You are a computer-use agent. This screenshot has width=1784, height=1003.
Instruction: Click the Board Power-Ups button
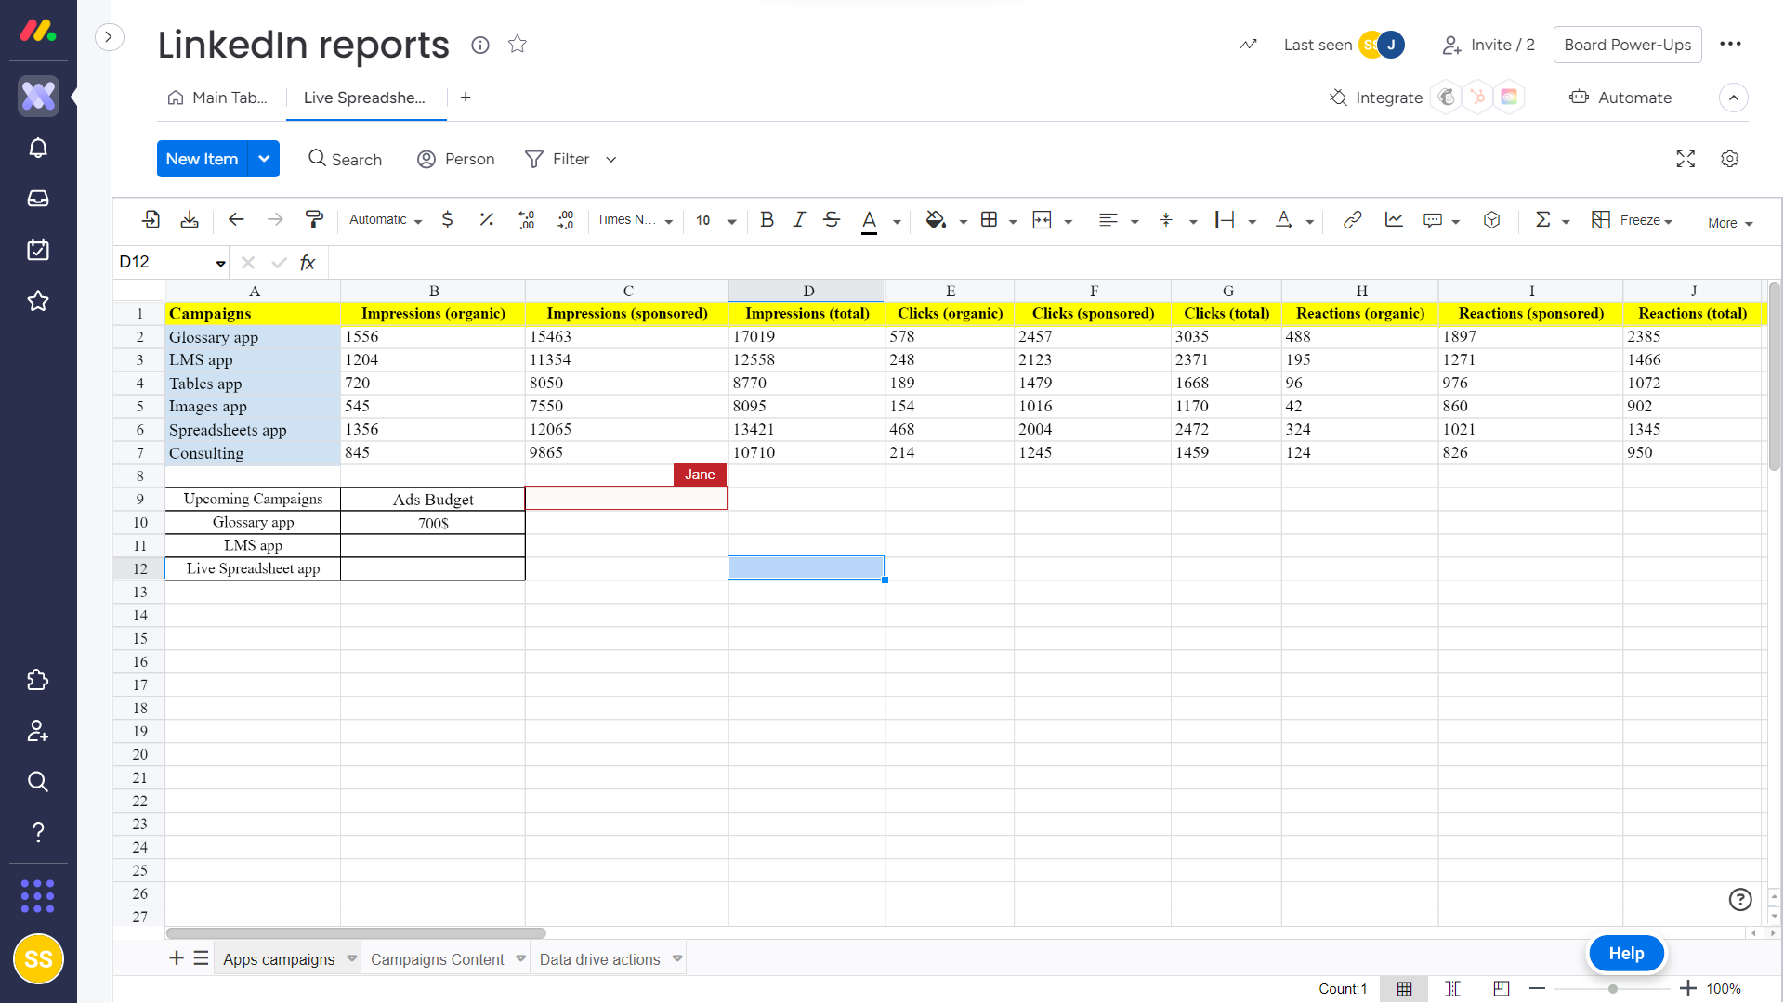[x=1627, y=45]
